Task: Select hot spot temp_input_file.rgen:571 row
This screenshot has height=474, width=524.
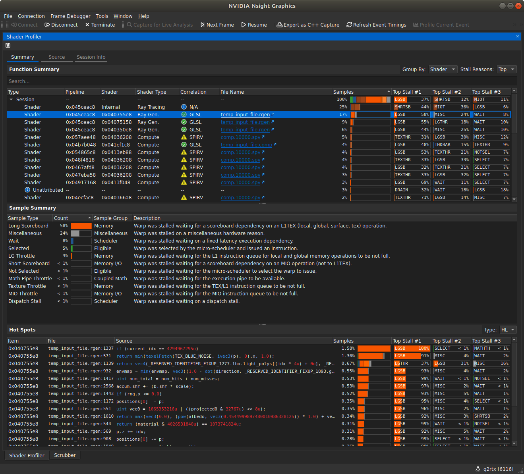Action: tap(259, 356)
